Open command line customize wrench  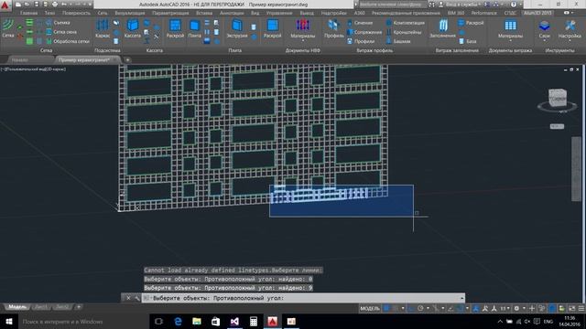coord(136,298)
